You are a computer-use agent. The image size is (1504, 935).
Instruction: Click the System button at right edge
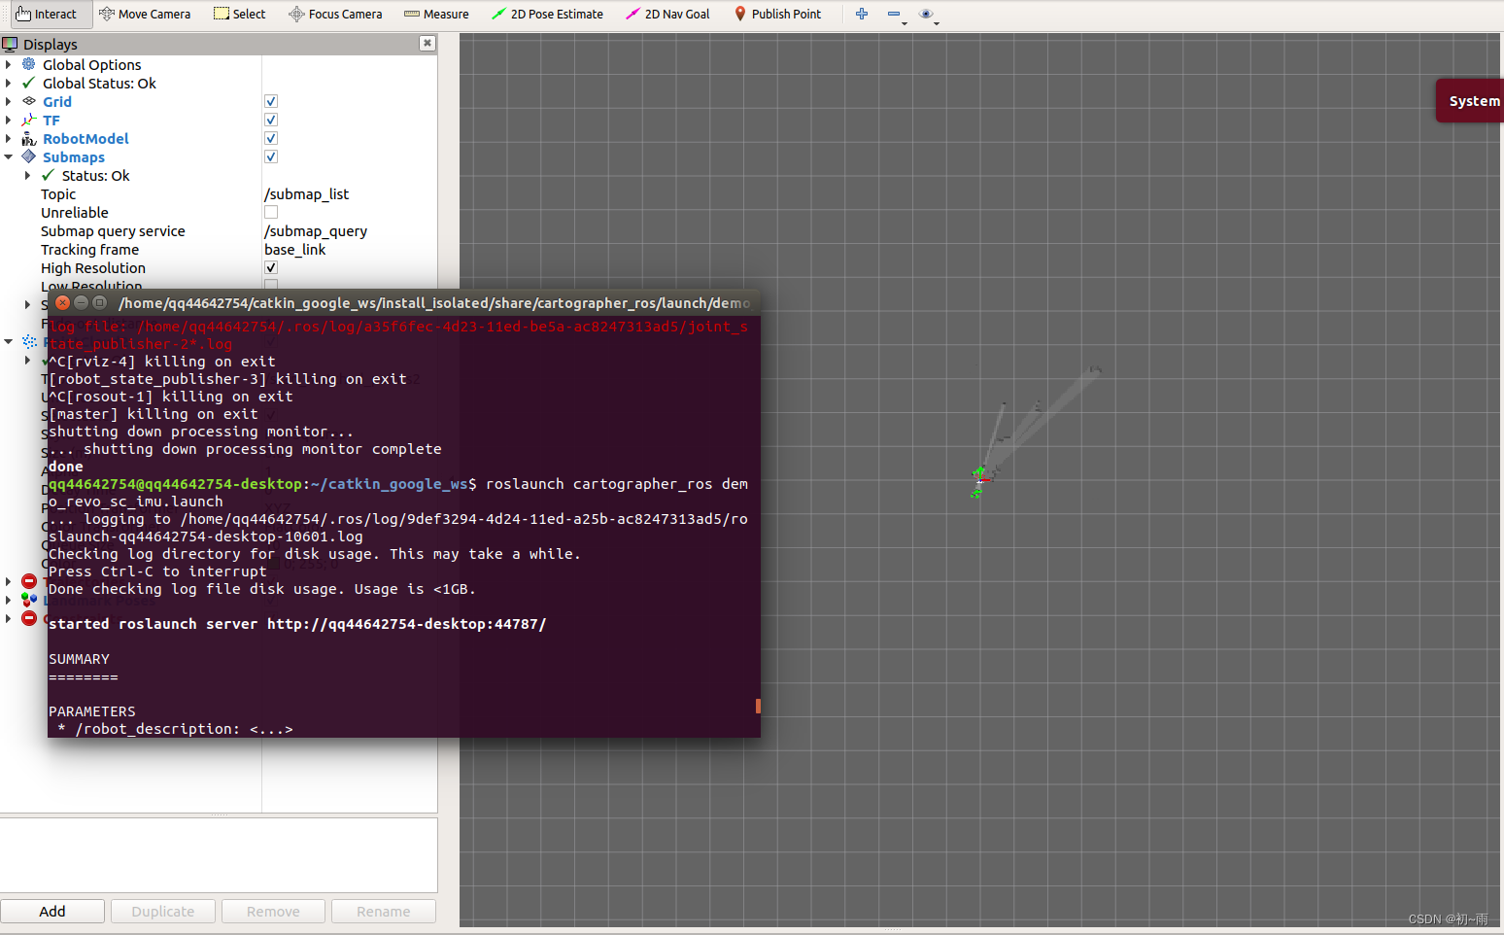1470,100
